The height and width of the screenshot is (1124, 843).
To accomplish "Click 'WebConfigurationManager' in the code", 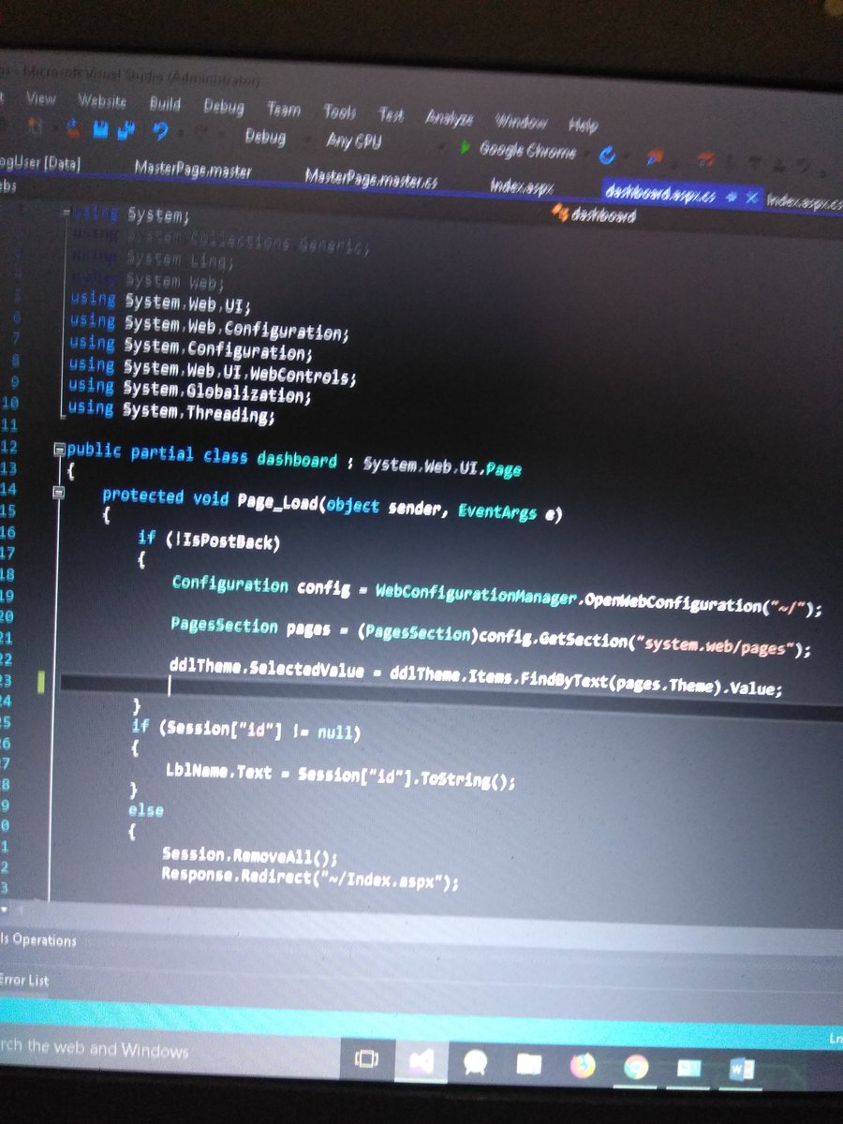I will click(474, 593).
